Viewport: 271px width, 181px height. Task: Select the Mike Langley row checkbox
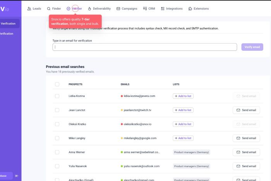coord(57,138)
